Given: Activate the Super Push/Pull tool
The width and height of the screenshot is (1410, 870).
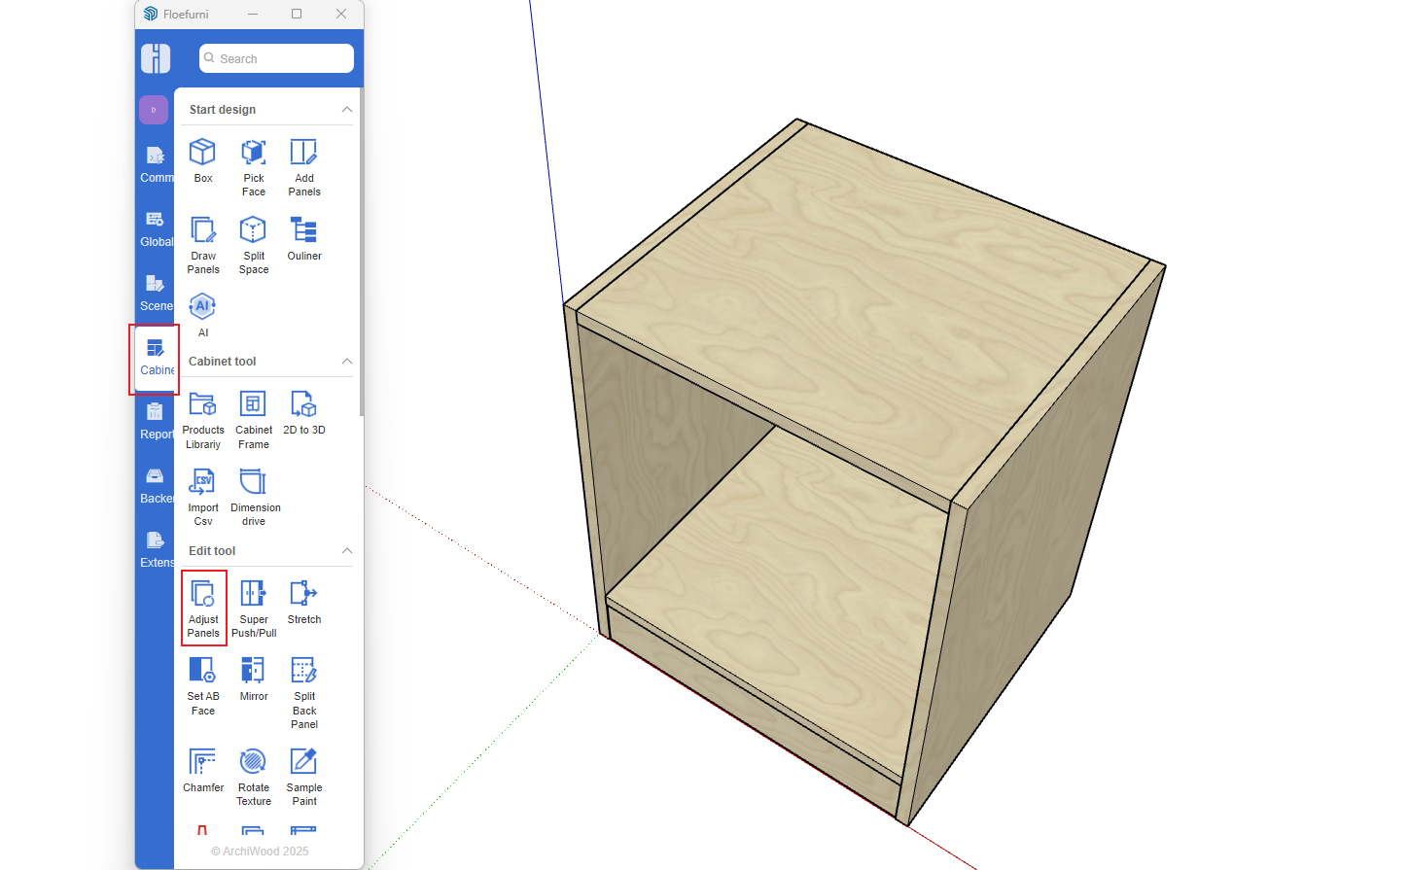Looking at the screenshot, I should 253,607.
